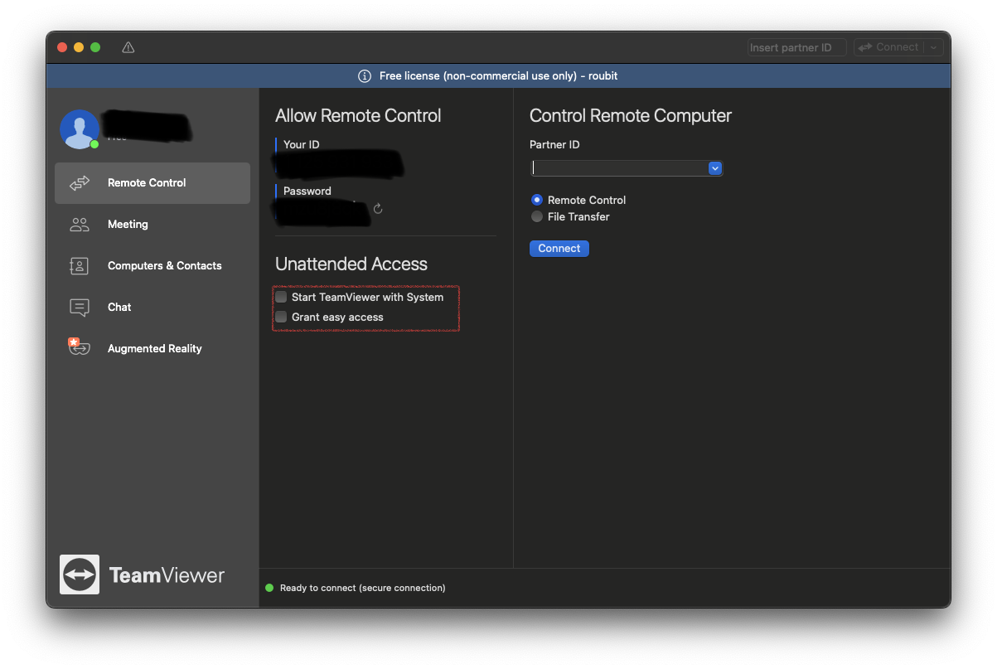Click the Ready to connect status text
This screenshot has width=997, height=669.
(363, 588)
